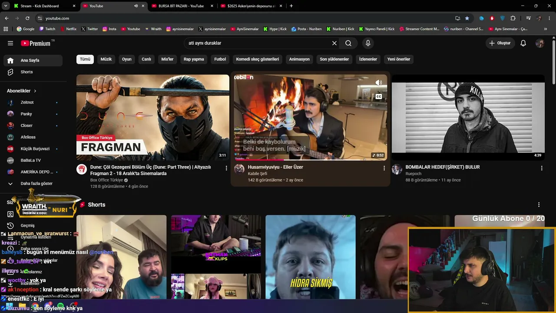Open Netflix bookmark

68,29
